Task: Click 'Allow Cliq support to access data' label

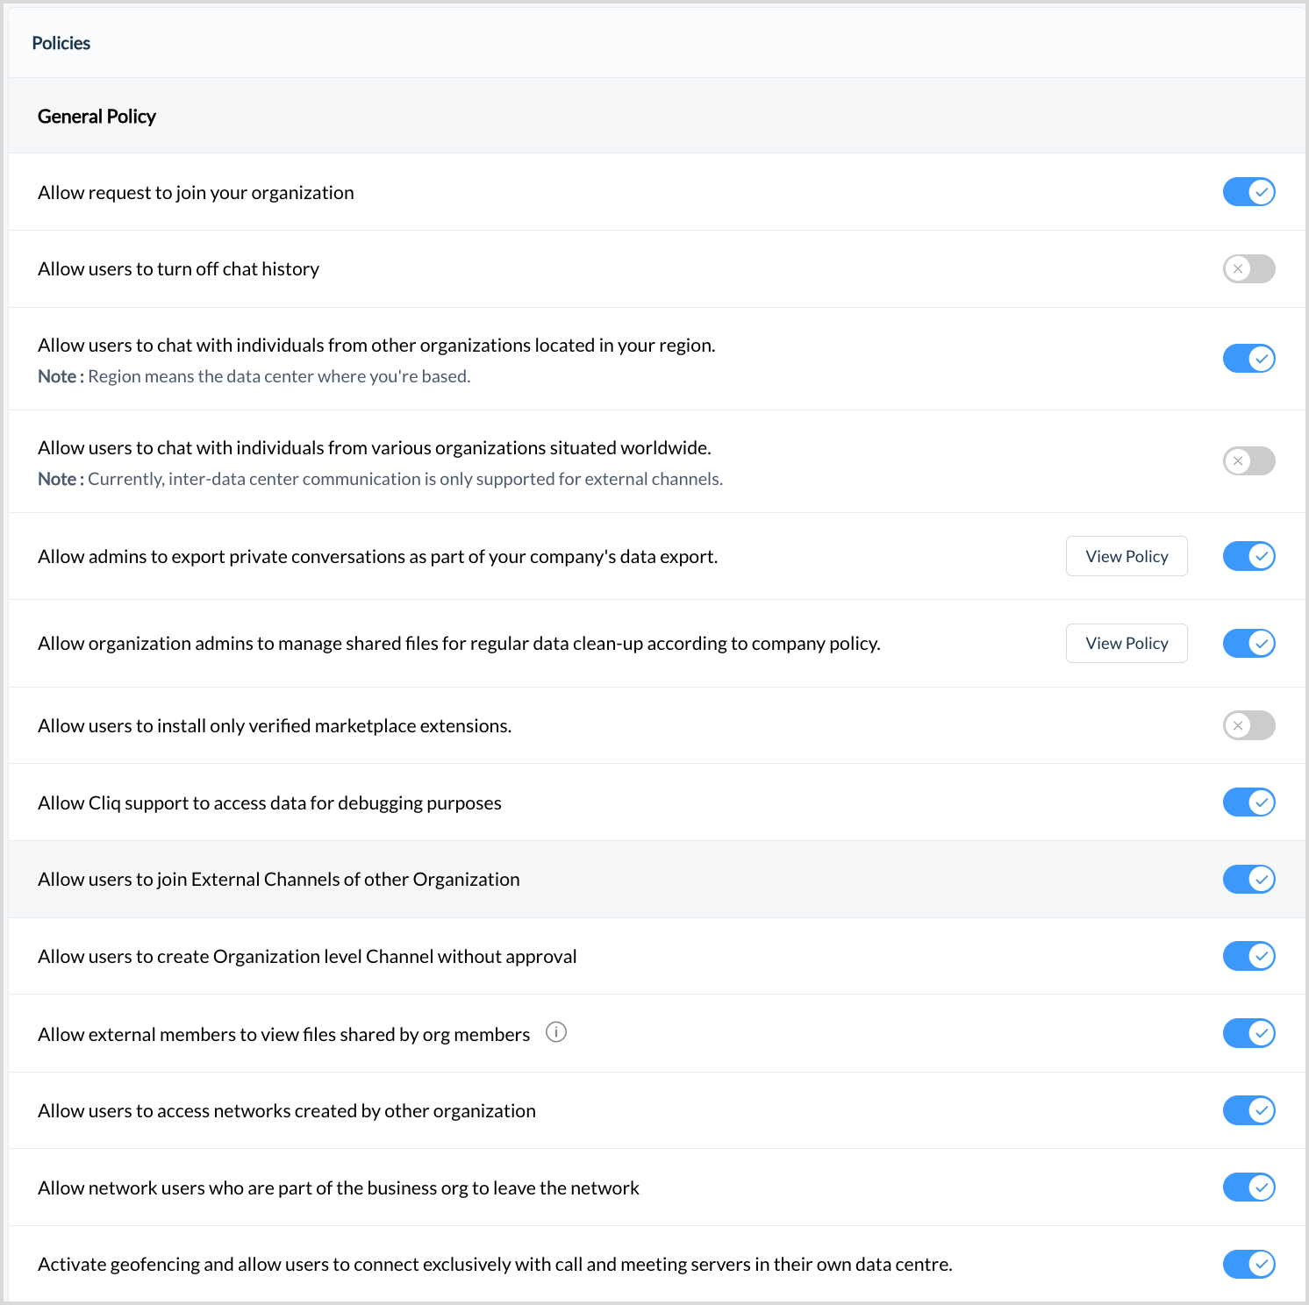Action: click(x=269, y=803)
